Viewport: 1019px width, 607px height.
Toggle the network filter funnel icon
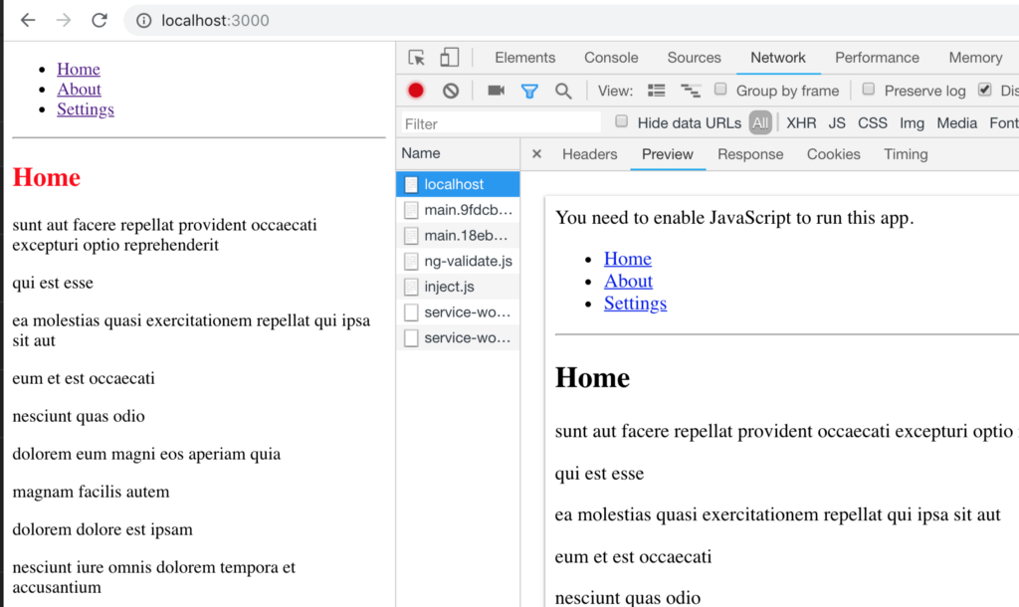click(529, 91)
